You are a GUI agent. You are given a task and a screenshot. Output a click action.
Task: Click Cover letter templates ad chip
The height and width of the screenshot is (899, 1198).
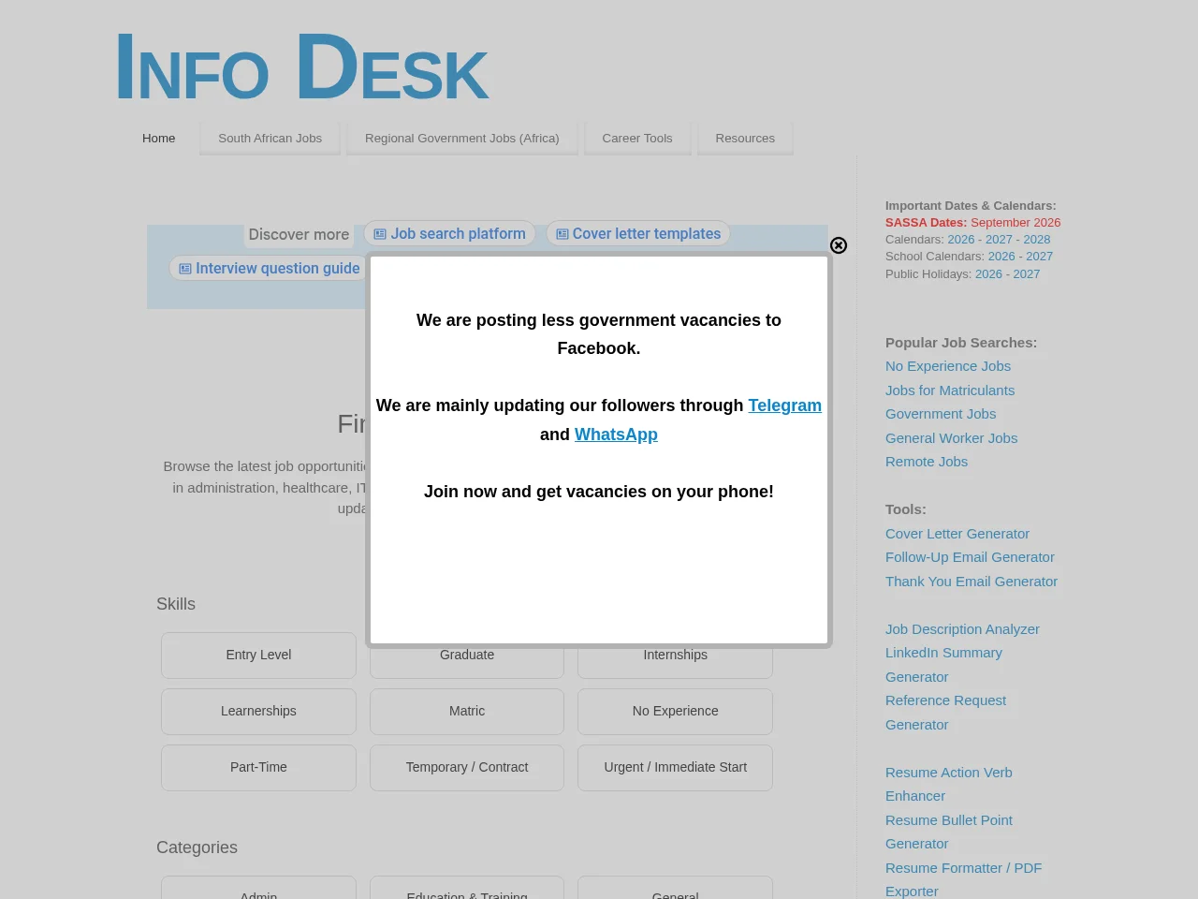638,234
